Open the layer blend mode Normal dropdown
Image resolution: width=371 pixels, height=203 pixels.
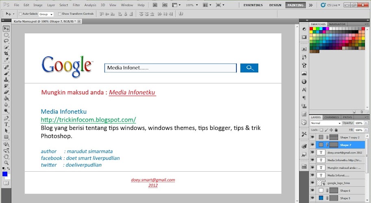tap(325, 123)
